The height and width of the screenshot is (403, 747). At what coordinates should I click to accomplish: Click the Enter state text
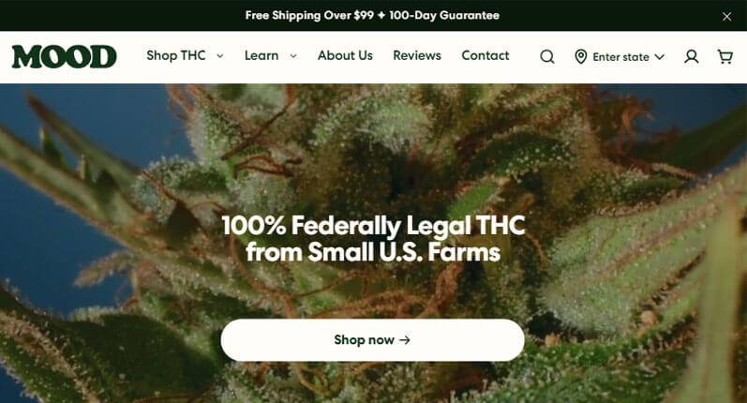[620, 56]
